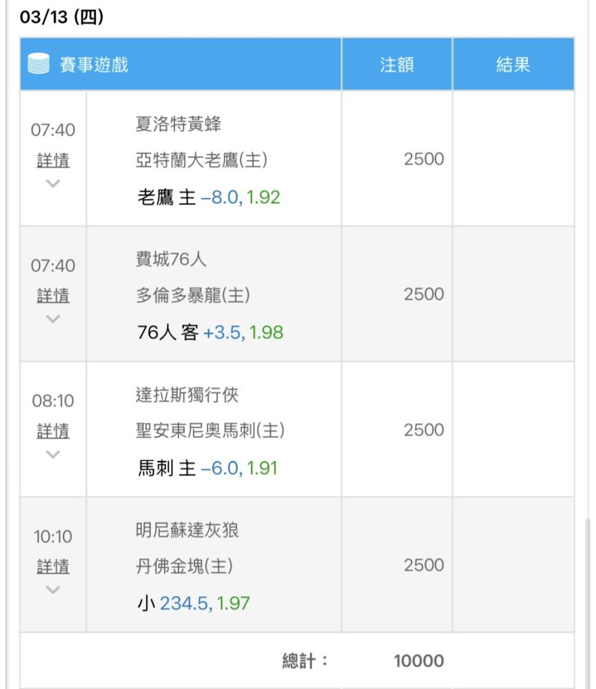Image resolution: width=596 pixels, height=689 pixels.
Task: Select the 老鷹 主 -8.0, 1.92 bet line
Action: [209, 197]
